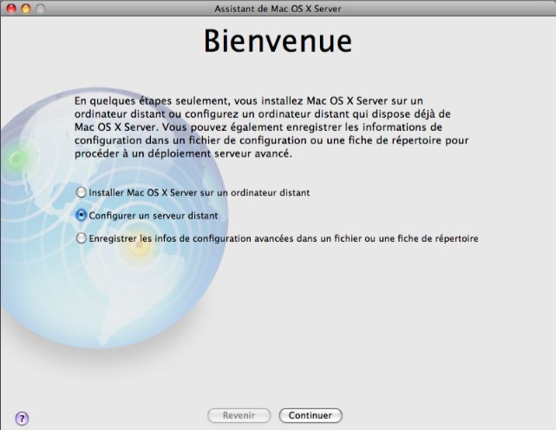The height and width of the screenshot is (430, 556).
Task: Close the Assistant window with red button
Action: tap(11, 8)
